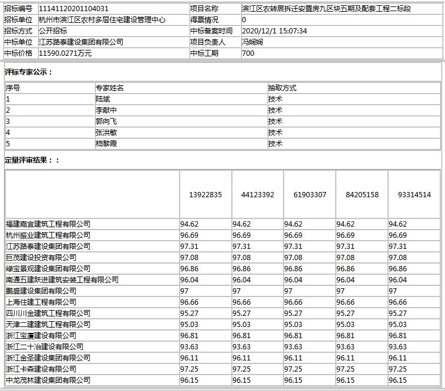
Task: Click the 抽取方式 column header
Action: (x=282, y=88)
